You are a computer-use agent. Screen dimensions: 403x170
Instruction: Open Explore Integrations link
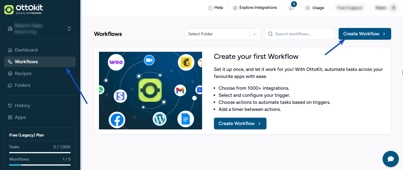[x=255, y=8]
